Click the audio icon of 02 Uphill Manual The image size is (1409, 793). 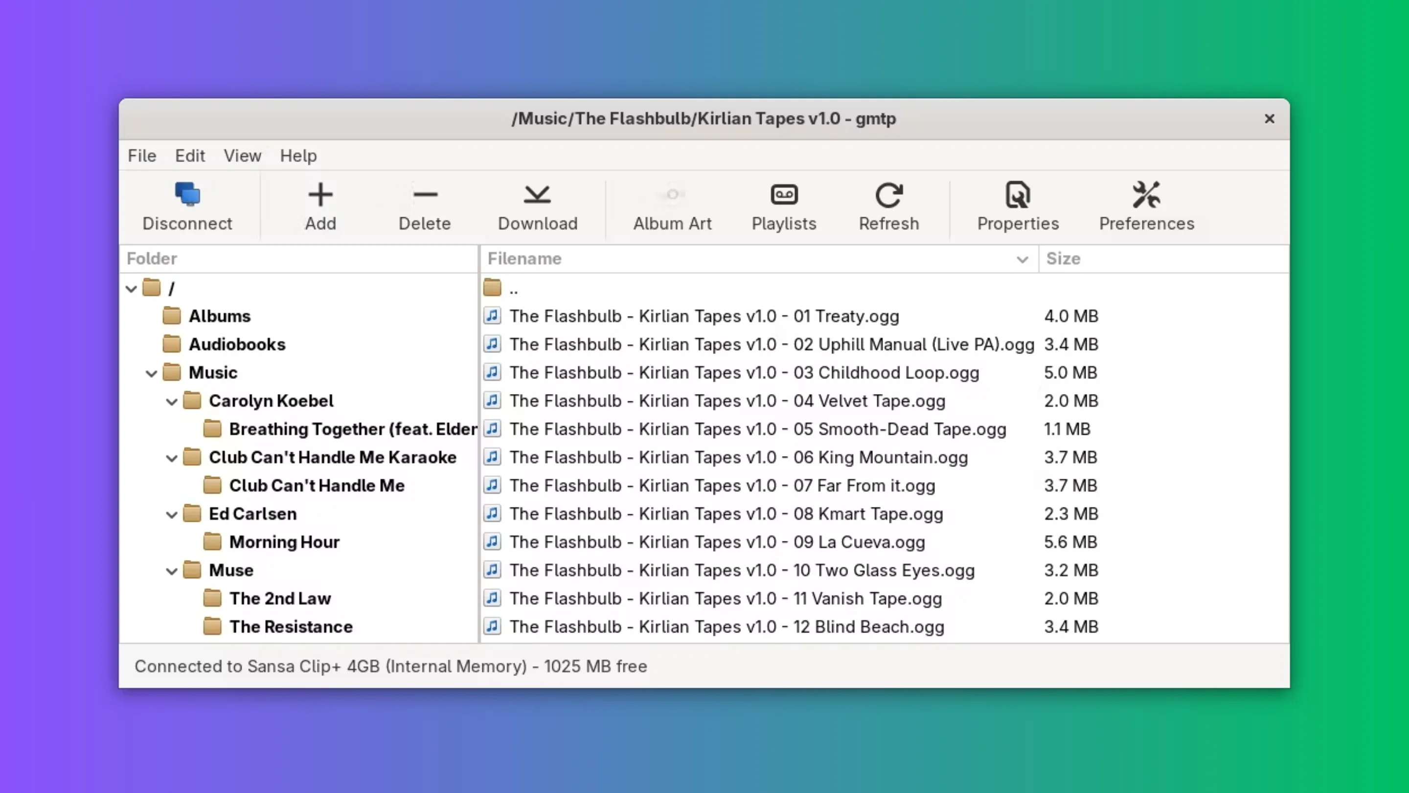pos(492,344)
